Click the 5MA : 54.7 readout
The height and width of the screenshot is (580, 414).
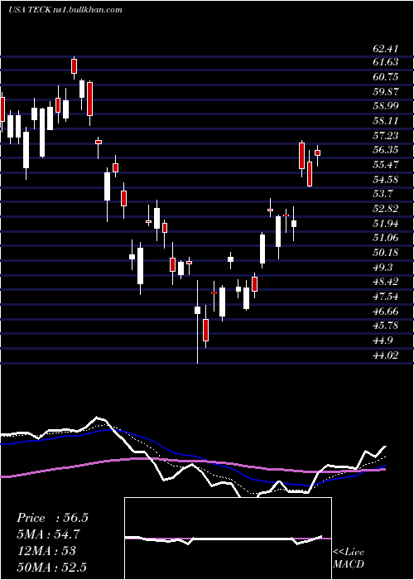[x=48, y=534]
